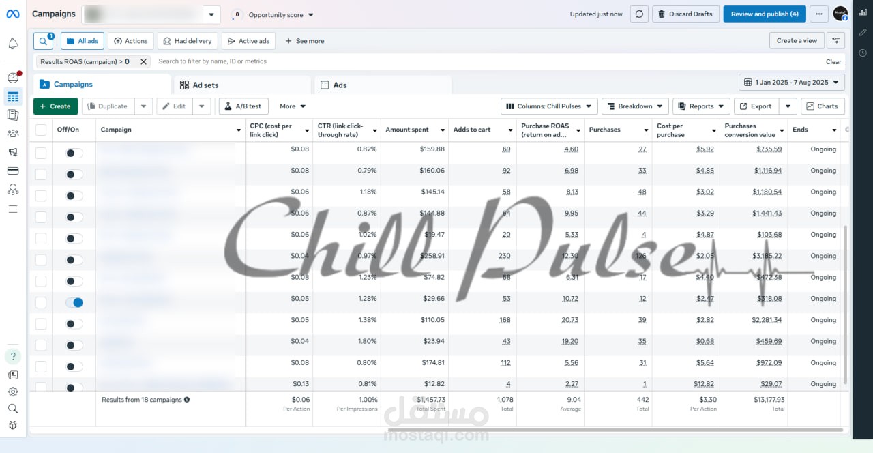Open experiments flask icon in sidebar
Screen dimensions: 873x453
13,190
